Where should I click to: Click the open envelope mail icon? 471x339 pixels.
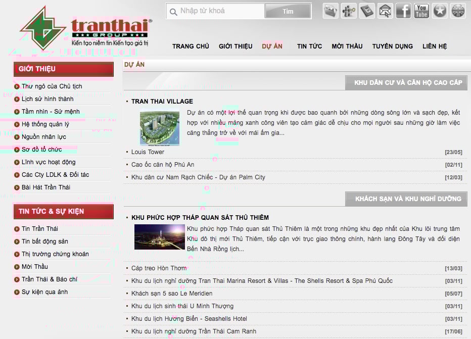coord(385,11)
